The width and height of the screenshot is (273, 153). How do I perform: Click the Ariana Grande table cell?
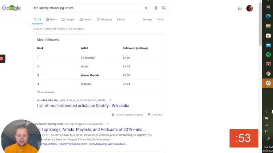[90, 75]
